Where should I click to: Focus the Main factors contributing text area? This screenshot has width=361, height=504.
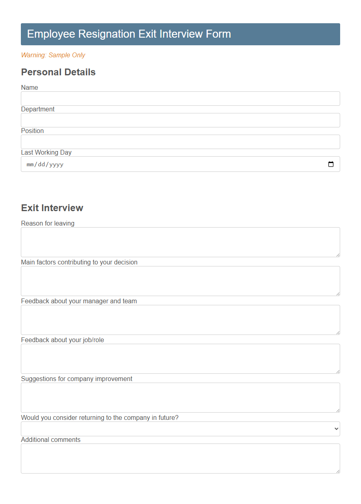pos(180,280)
